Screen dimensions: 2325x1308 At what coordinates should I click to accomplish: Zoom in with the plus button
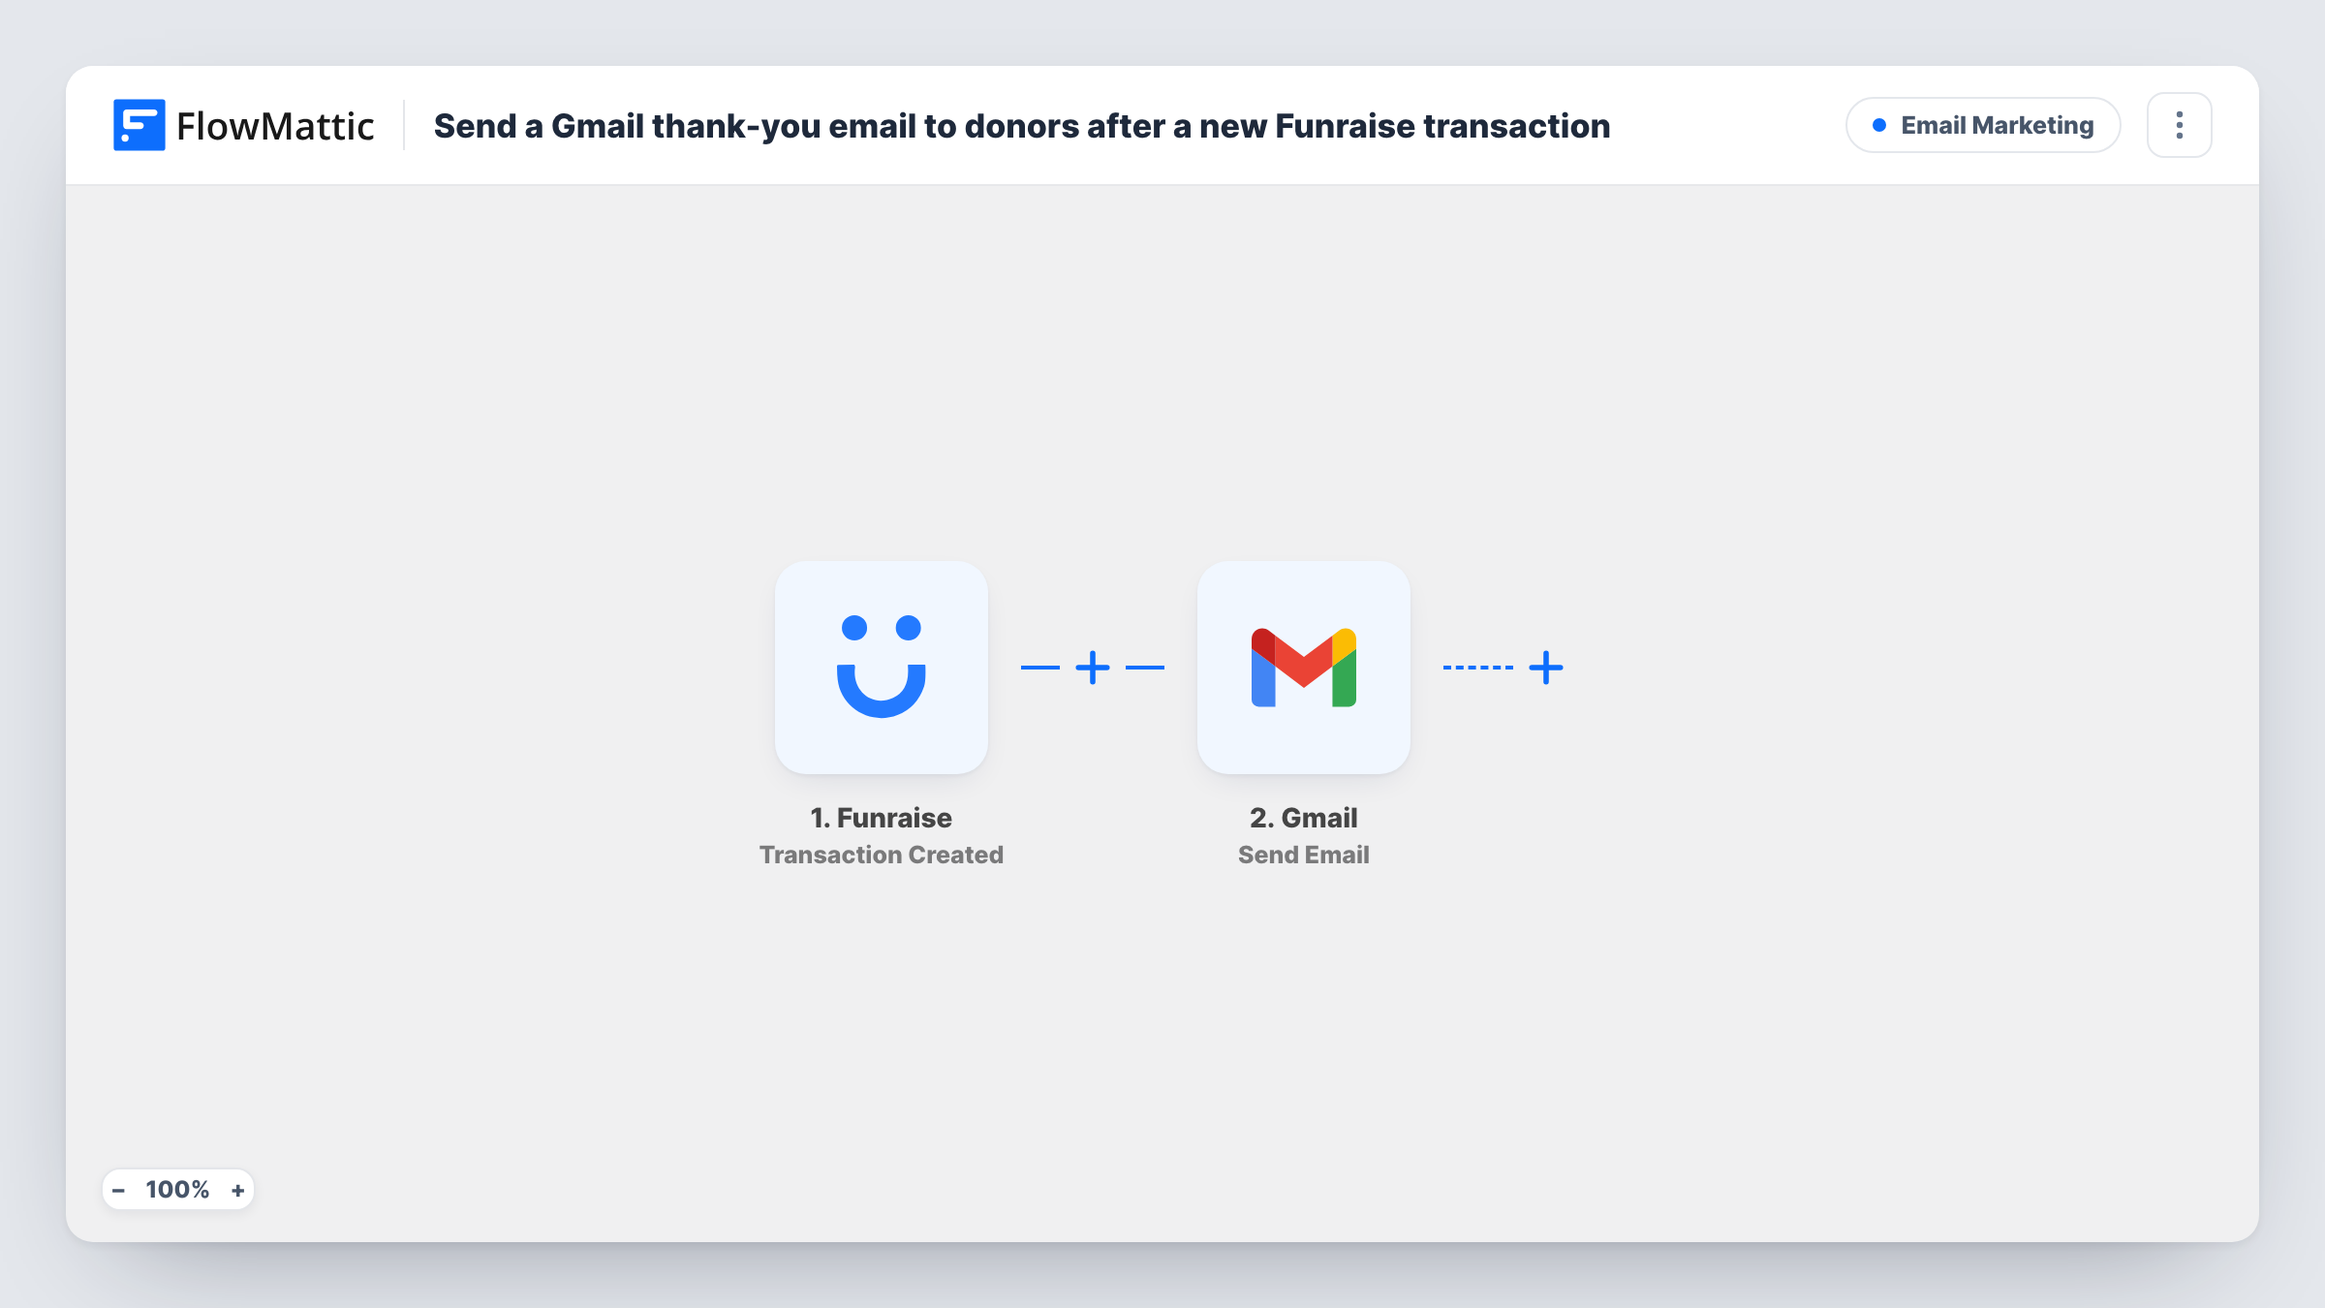(237, 1190)
